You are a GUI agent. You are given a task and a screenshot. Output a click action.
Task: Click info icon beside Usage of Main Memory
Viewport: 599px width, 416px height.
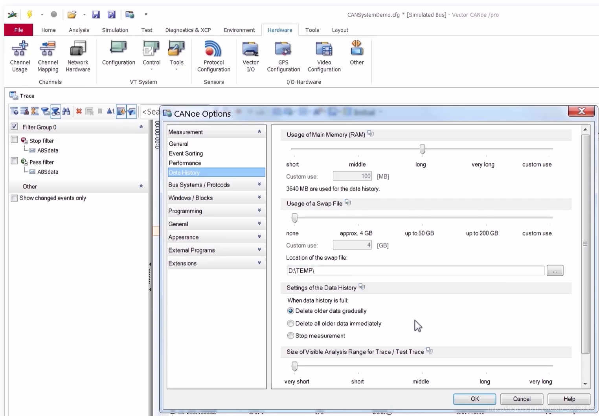point(370,134)
